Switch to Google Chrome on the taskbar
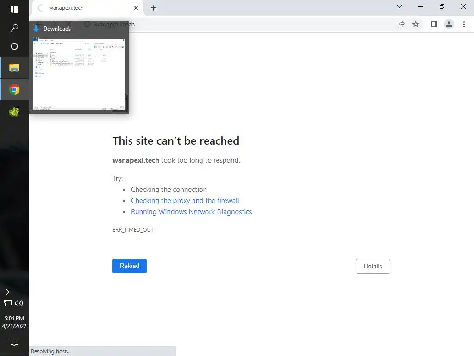This screenshot has width=474, height=356. (14, 89)
